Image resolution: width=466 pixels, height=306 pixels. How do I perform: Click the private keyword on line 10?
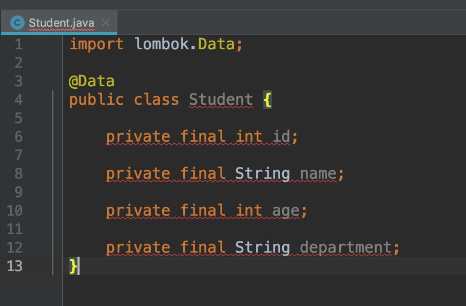point(138,211)
